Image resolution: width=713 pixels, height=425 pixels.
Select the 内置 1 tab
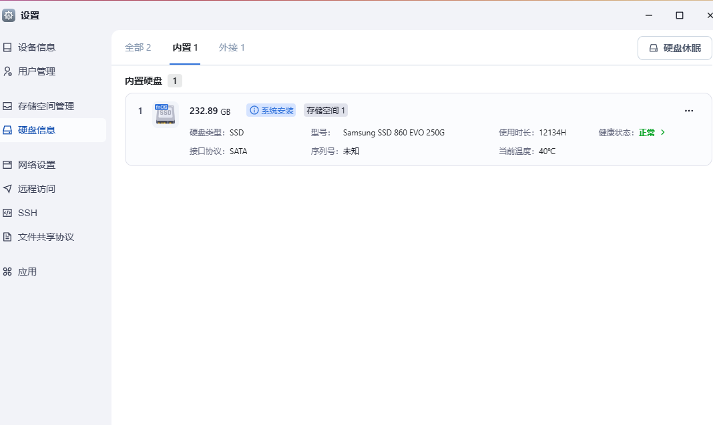[185, 47]
